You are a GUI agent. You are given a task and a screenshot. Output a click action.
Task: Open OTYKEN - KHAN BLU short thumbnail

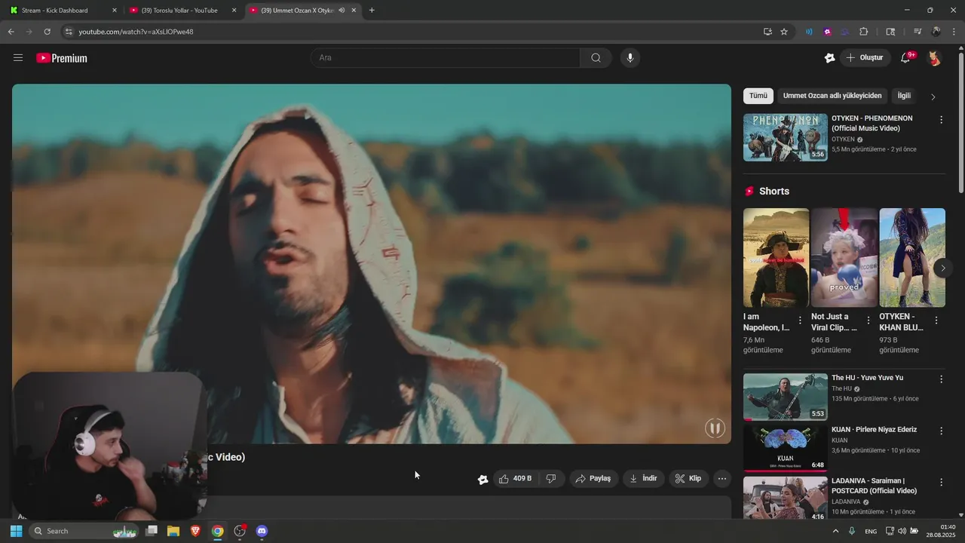coord(912,257)
